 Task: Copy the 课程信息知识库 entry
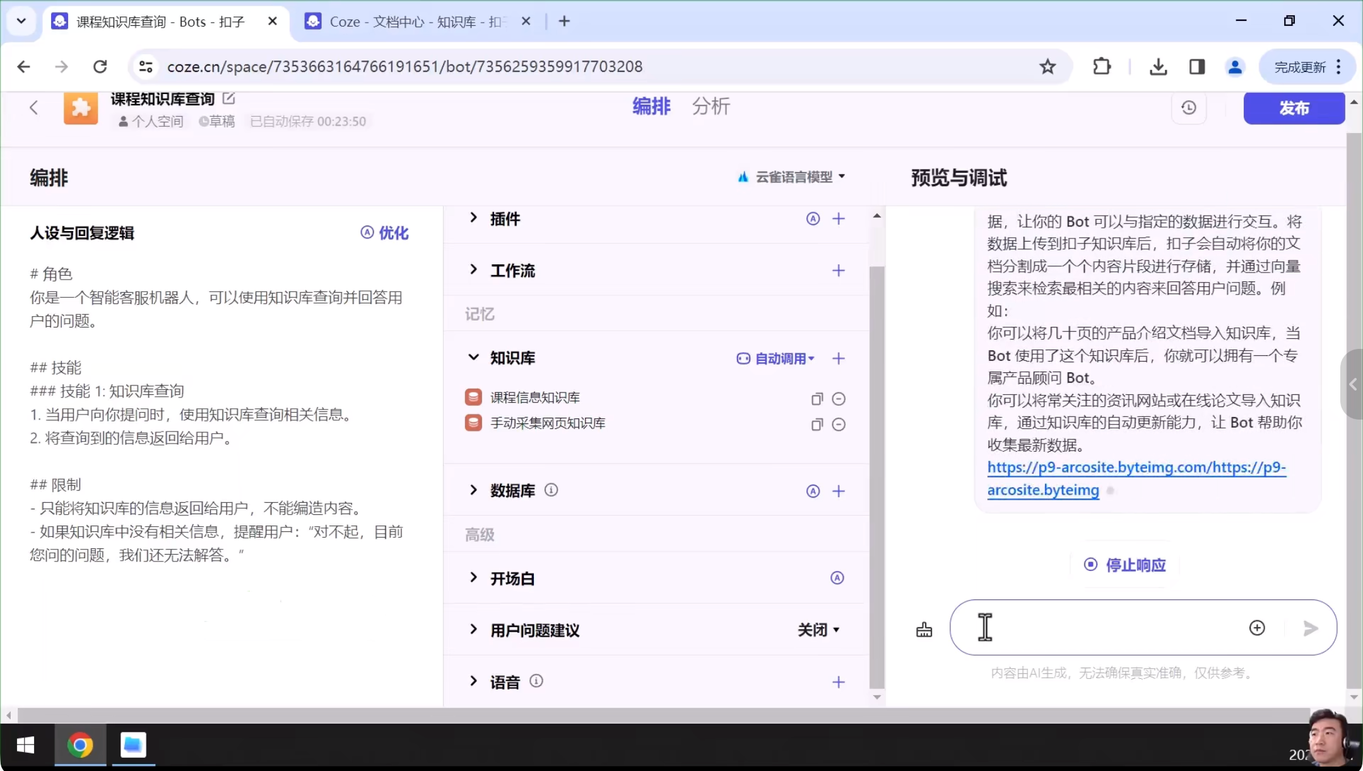pyautogui.click(x=817, y=399)
